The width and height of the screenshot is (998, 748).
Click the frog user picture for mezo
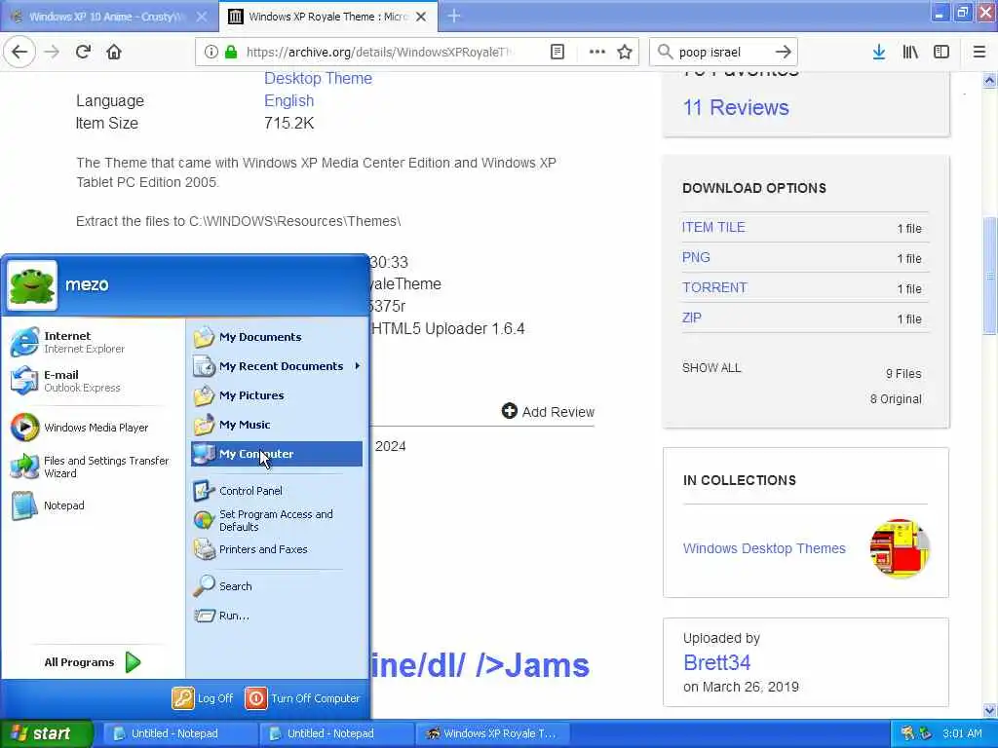pos(32,285)
